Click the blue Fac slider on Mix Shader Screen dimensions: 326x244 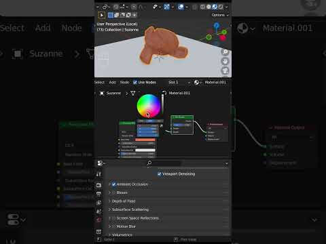coord(182,125)
